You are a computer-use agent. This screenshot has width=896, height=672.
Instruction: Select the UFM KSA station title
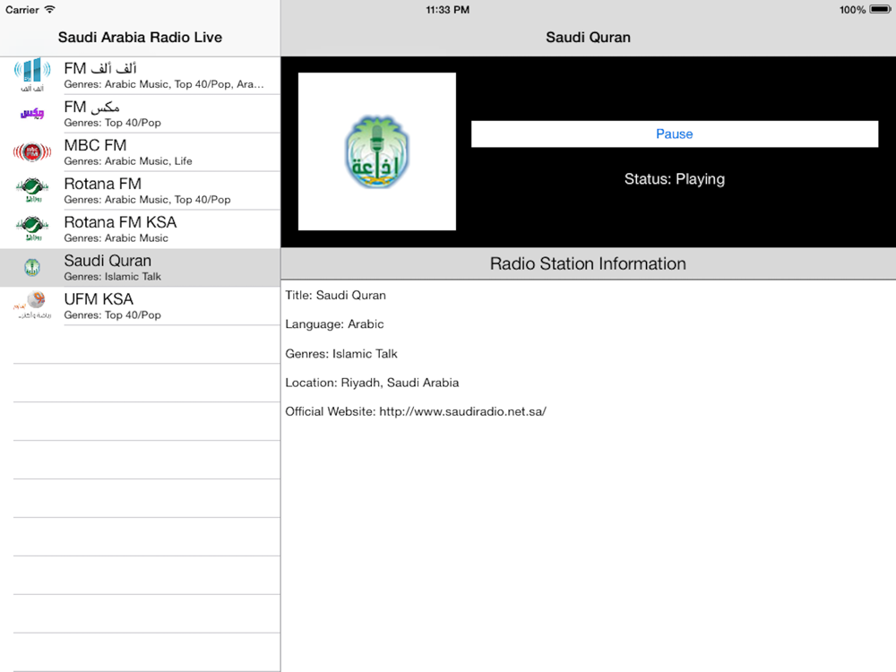point(99,299)
